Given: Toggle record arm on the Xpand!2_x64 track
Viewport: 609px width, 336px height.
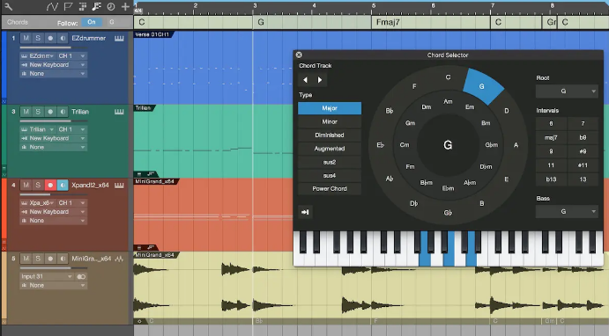Looking at the screenshot, I should point(50,186).
